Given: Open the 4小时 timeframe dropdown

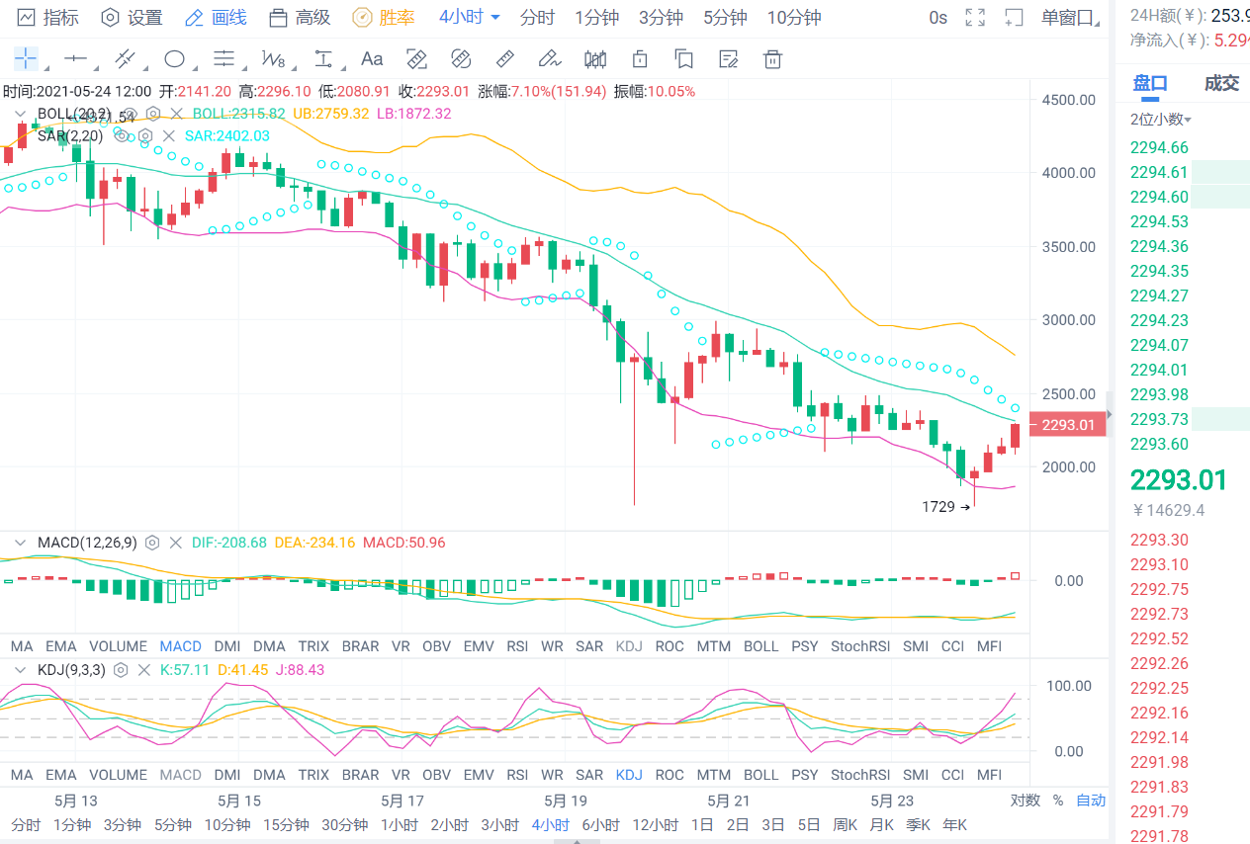Looking at the screenshot, I should pos(470,18).
